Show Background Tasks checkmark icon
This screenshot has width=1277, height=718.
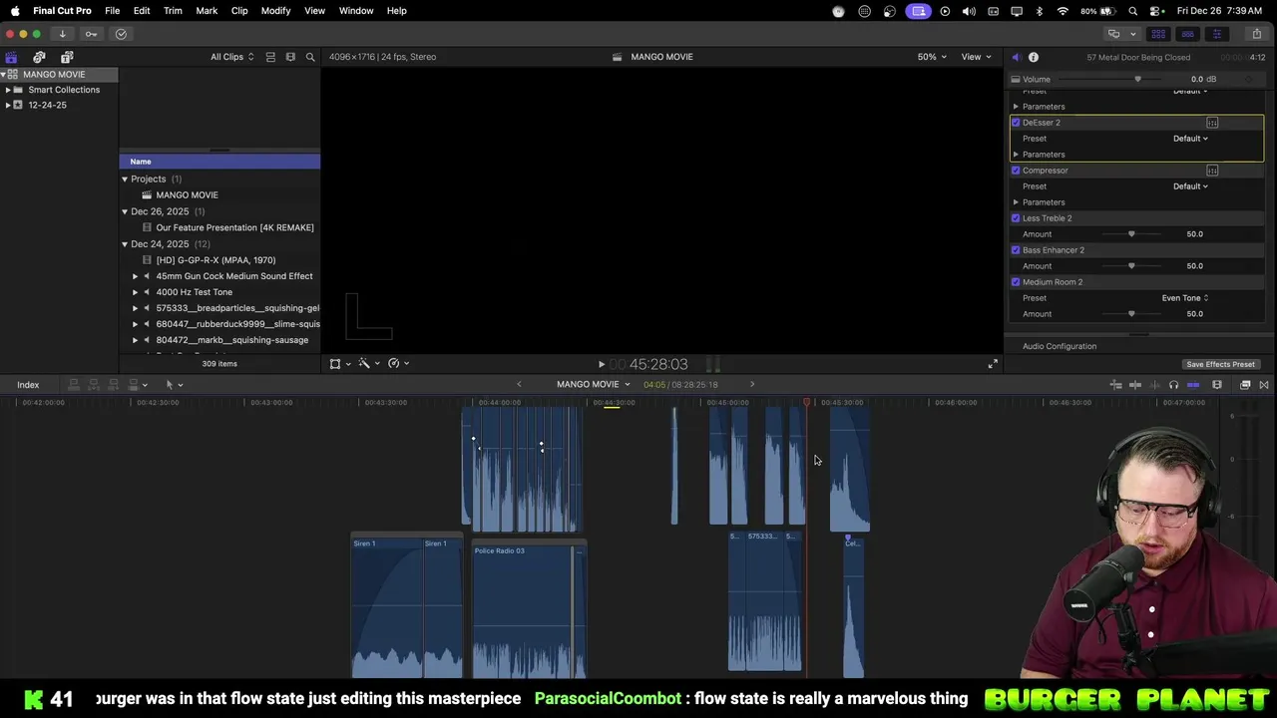[x=121, y=34]
